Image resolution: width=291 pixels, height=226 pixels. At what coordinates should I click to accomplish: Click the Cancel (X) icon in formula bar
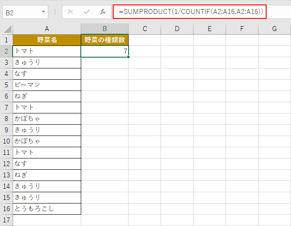tap(70, 12)
